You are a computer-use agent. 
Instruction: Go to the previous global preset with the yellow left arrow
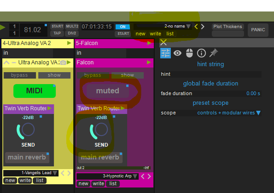click(196, 27)
